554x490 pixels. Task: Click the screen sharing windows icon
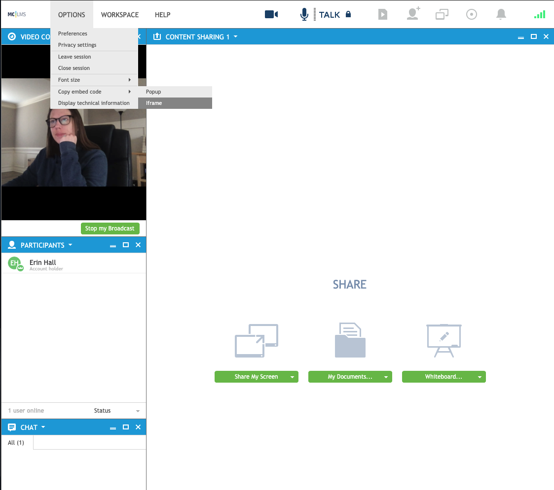click(x=442, y=14)
